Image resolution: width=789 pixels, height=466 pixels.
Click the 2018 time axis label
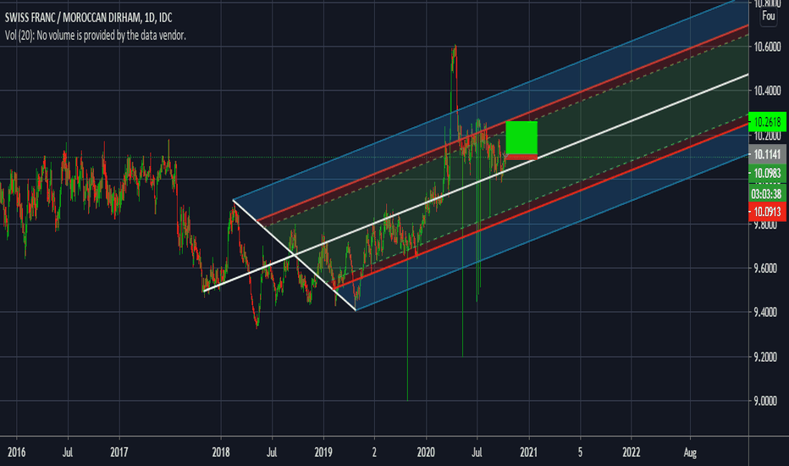(221, 452)
